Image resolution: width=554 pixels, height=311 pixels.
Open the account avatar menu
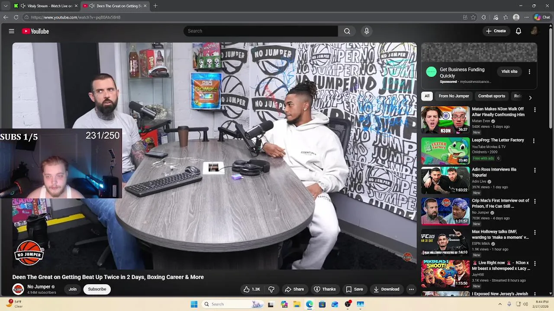click(535, 31)
